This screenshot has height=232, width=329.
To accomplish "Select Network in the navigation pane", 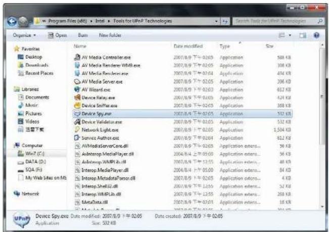I will tap(30, 194).
